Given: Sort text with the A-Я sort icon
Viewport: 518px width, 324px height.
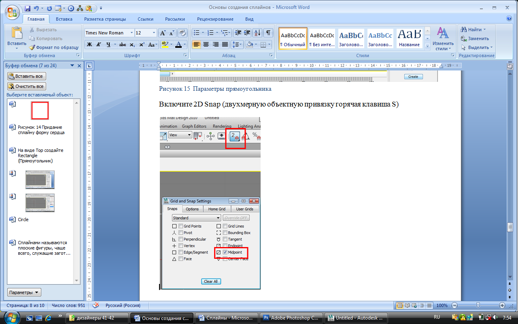Looking at the screenshot, I should click(x=257, y=33).
